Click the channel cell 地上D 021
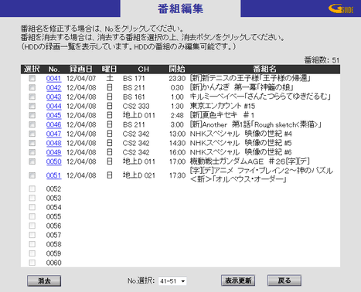 click(x=139, y=175)
